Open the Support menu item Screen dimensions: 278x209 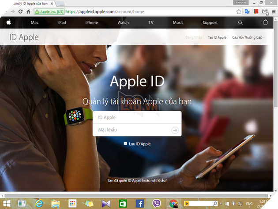pos(210,23)
